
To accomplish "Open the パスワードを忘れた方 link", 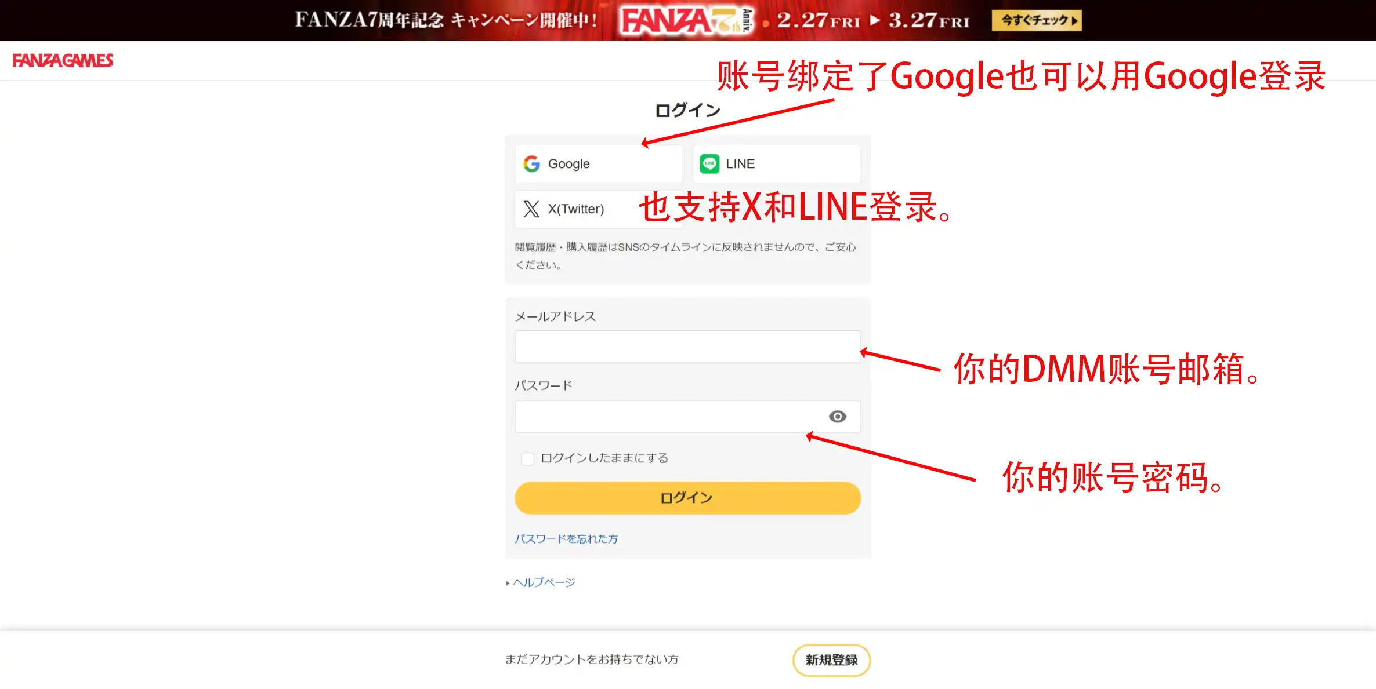I will pos(566,539).
